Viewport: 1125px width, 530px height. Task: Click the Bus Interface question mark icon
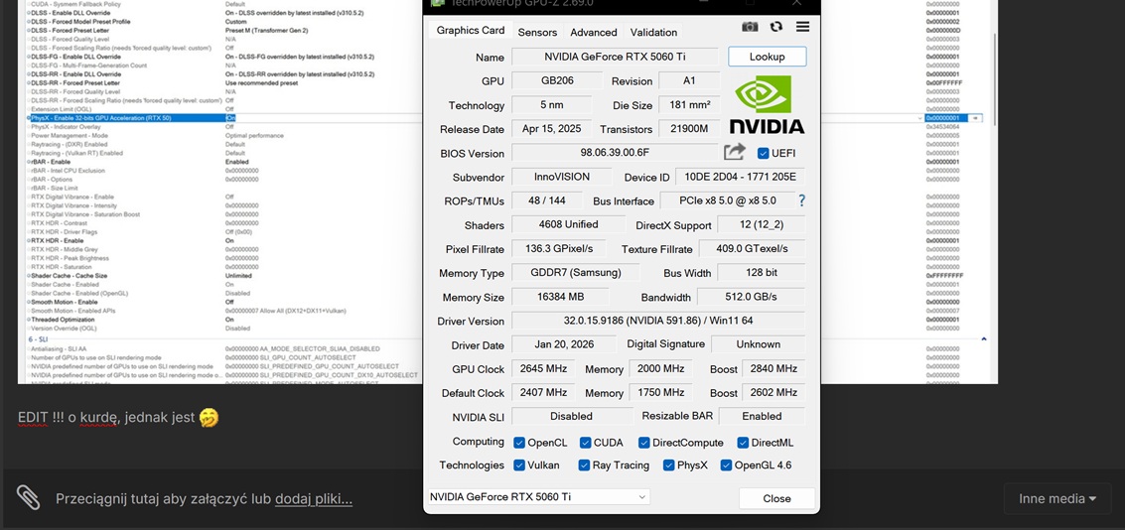click(802, 200)
